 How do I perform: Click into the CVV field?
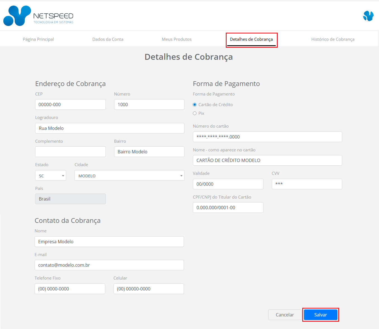point(307,184)
